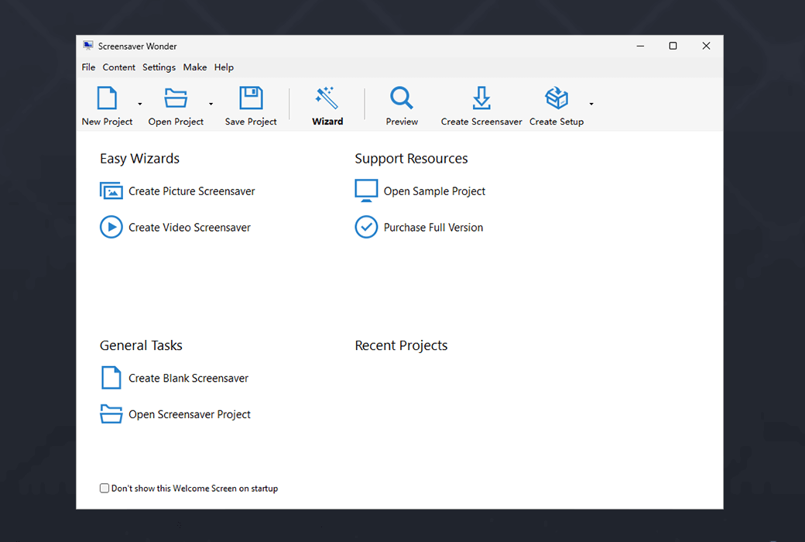Close the Screensaver Wonder window

(706, 46)
